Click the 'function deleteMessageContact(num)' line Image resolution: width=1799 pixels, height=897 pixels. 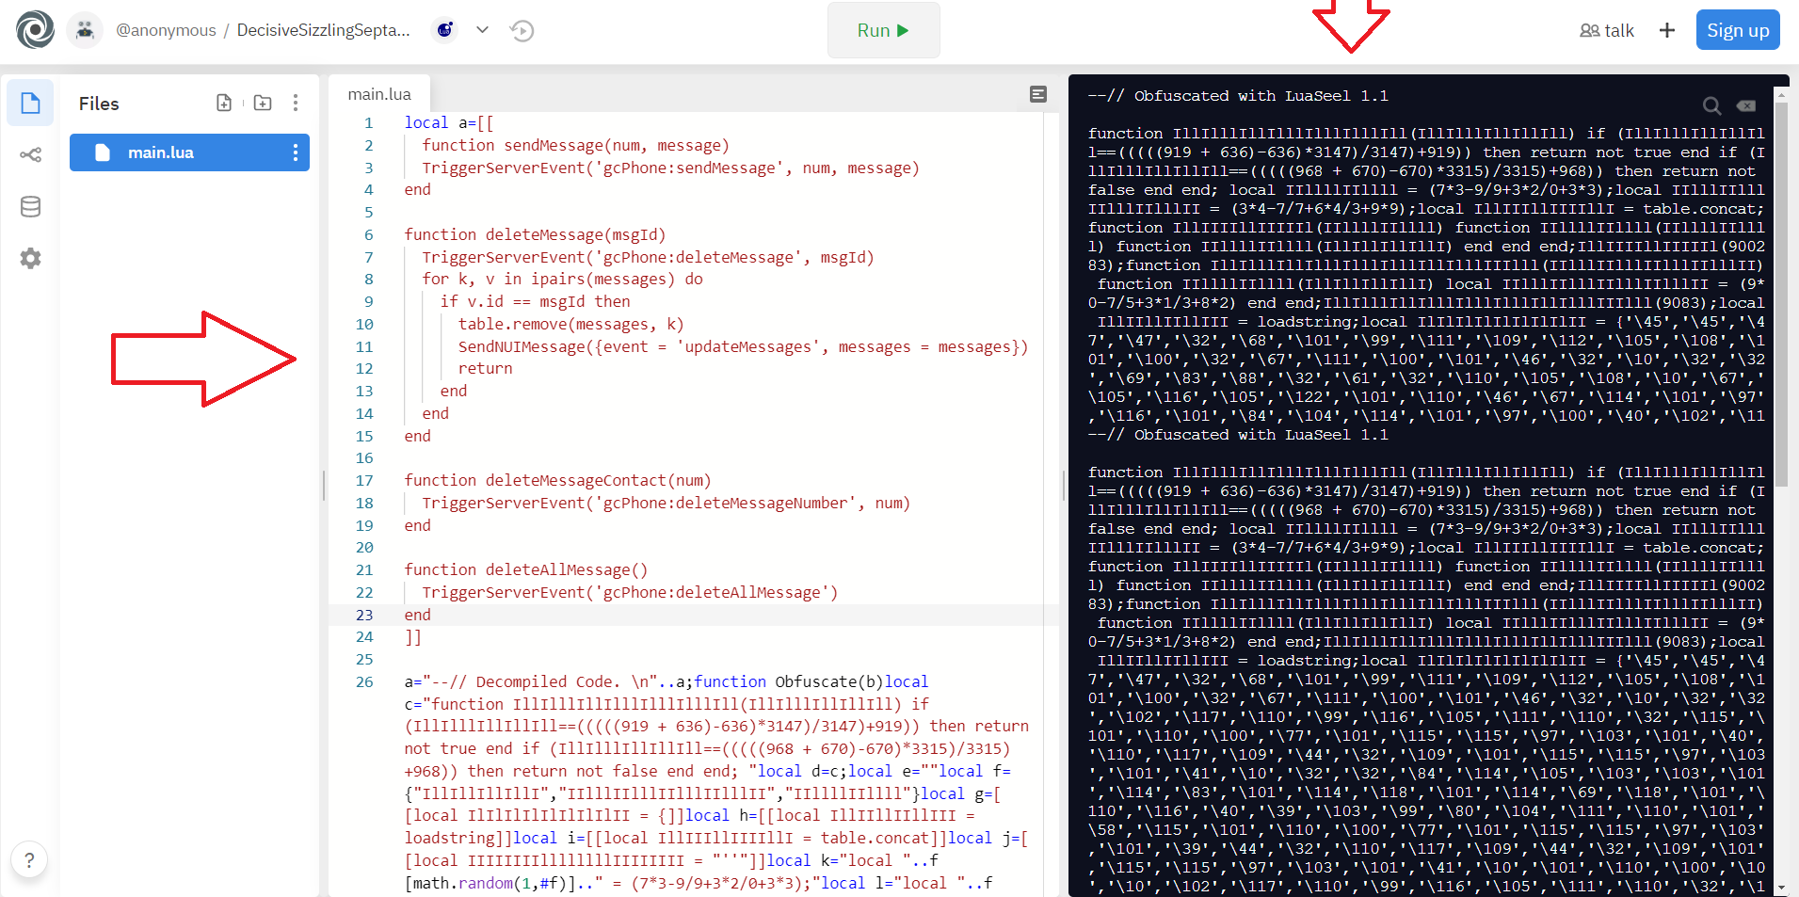tap(558, 480)
